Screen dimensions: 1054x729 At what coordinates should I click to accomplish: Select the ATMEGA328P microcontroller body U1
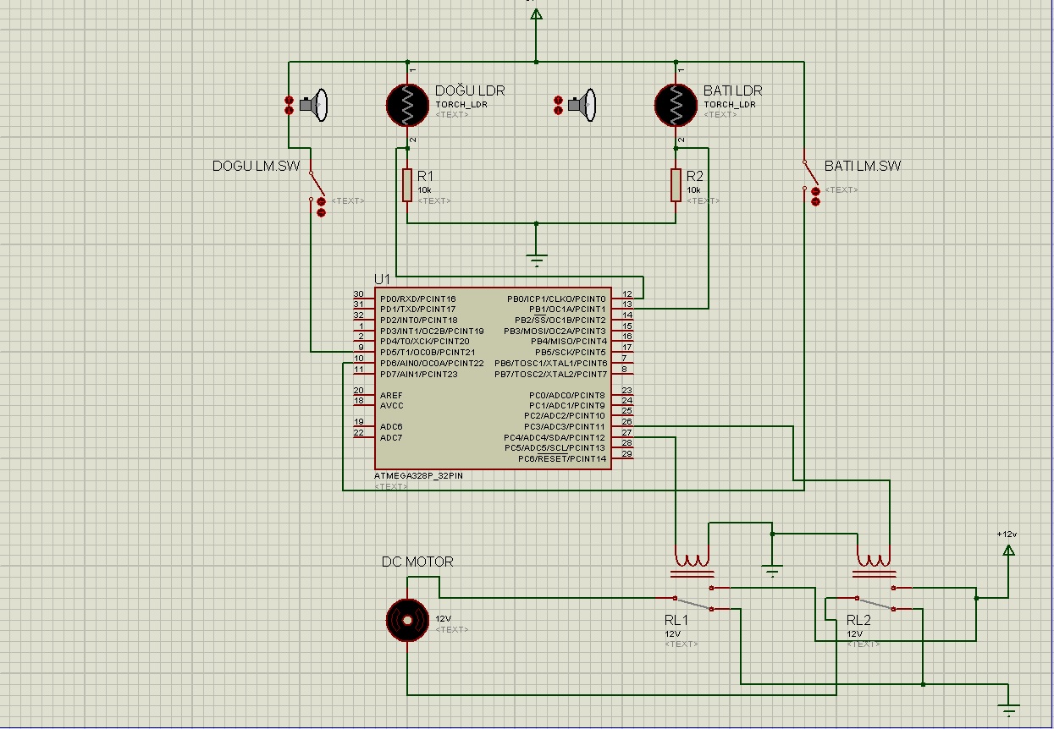[x=493, y=378]
